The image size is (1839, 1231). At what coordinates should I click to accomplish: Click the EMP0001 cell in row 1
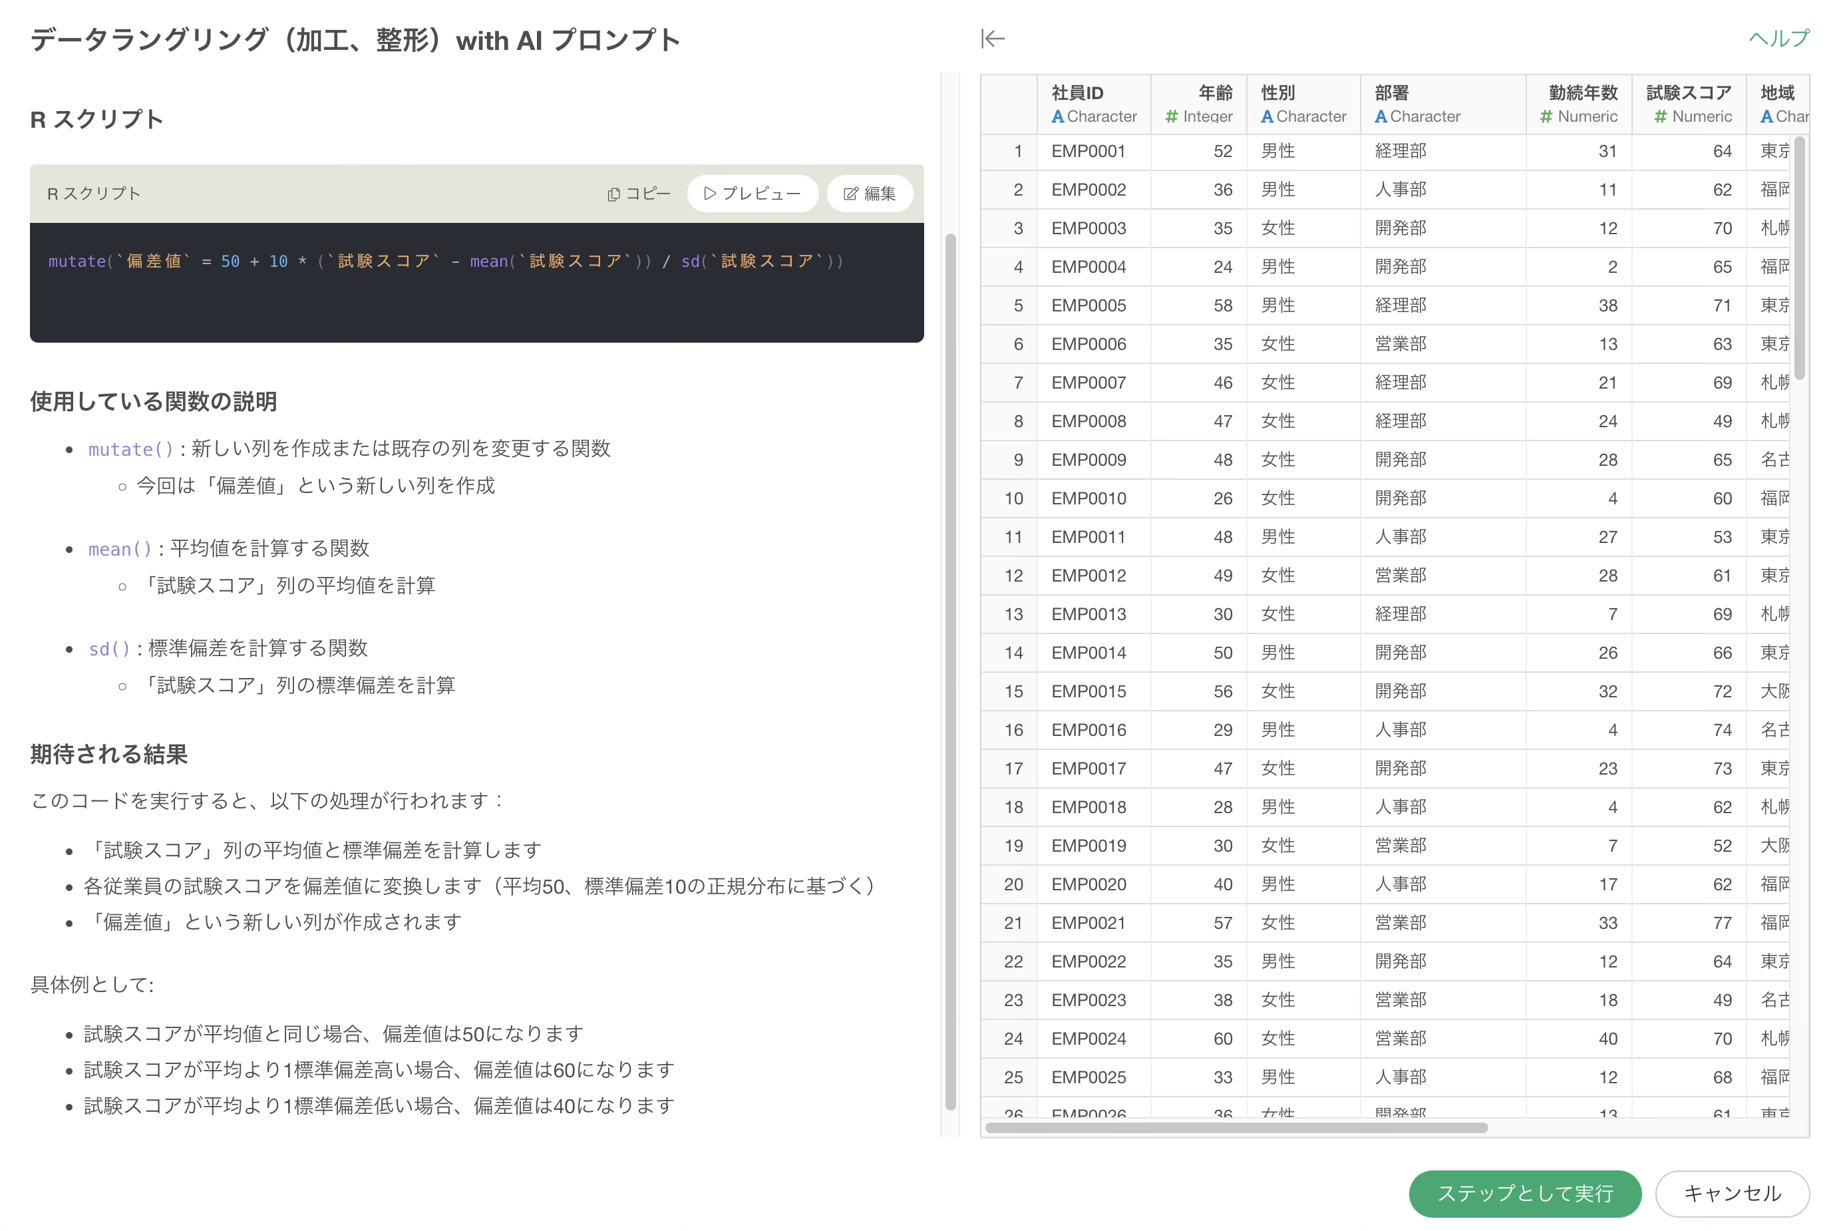[1088, 152]
